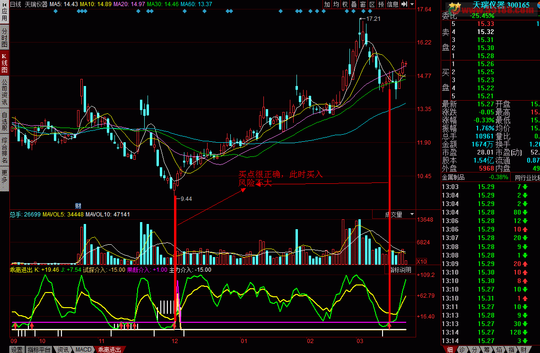Click the 加 toolbar button

[327, 4]
